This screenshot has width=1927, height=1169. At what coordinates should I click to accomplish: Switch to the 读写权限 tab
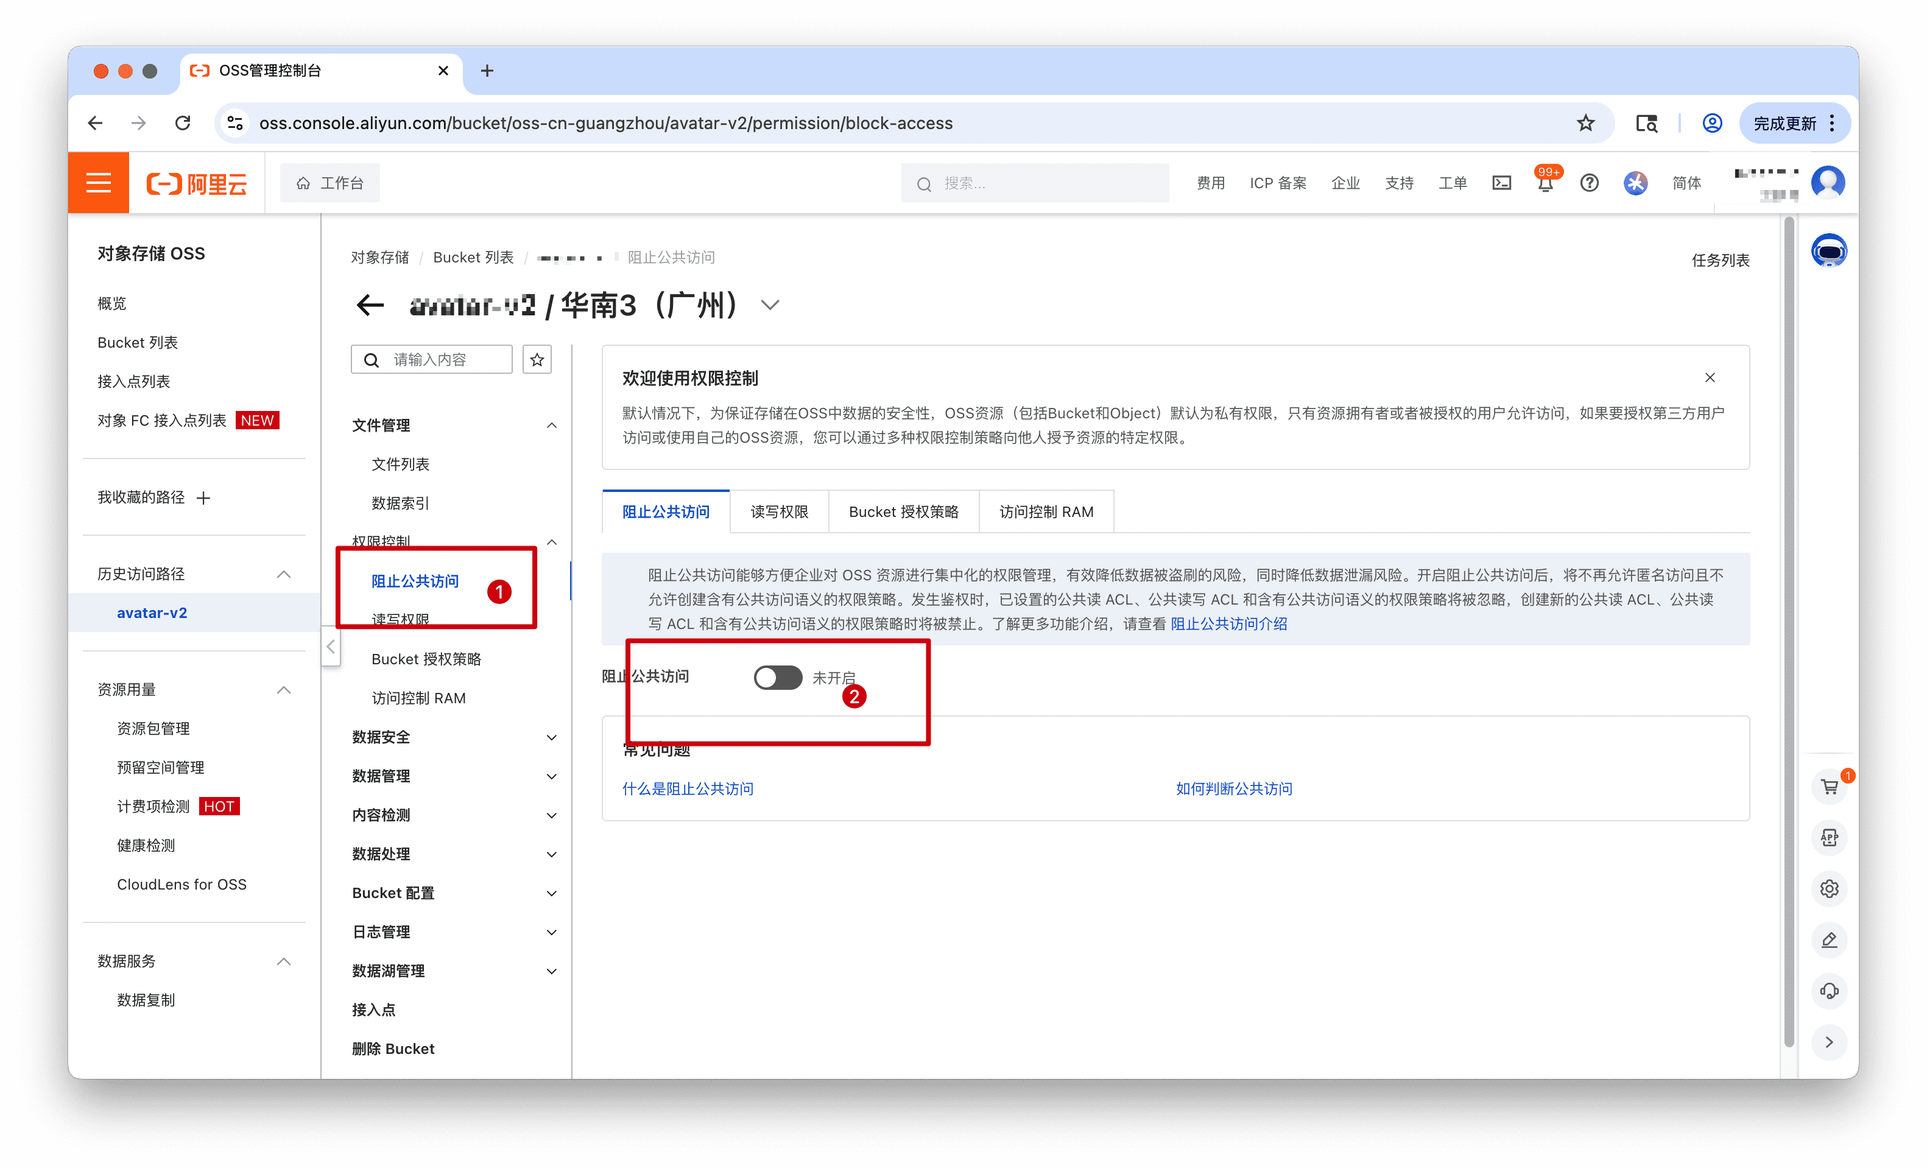point(779,512)
